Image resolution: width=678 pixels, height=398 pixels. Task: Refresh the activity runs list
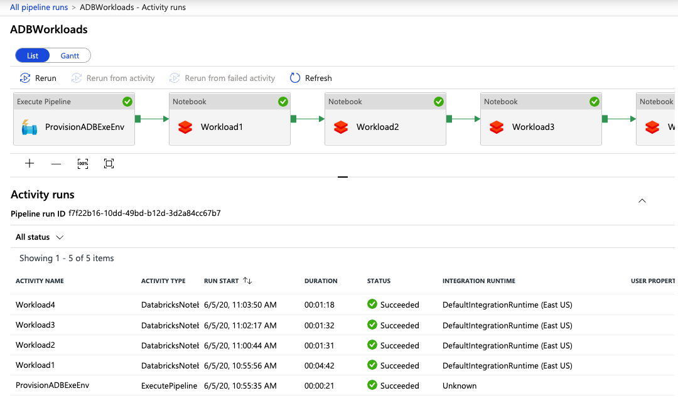(310, 78)
